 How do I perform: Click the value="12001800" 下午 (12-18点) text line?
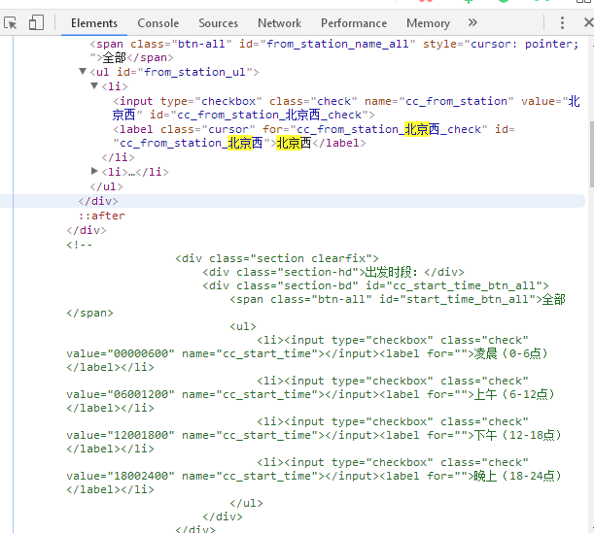coord(314,435)
